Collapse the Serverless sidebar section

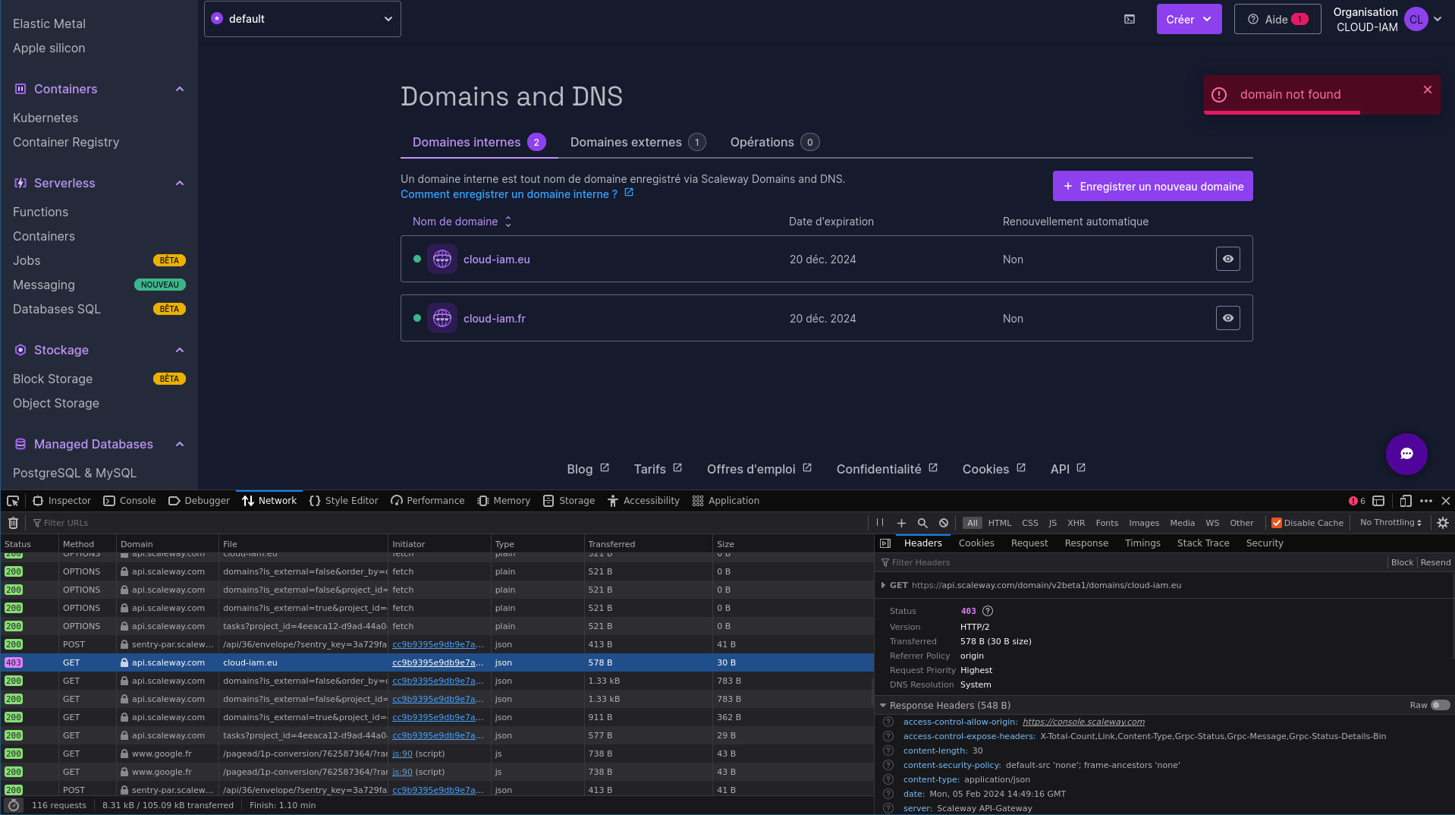pos(180,183)
